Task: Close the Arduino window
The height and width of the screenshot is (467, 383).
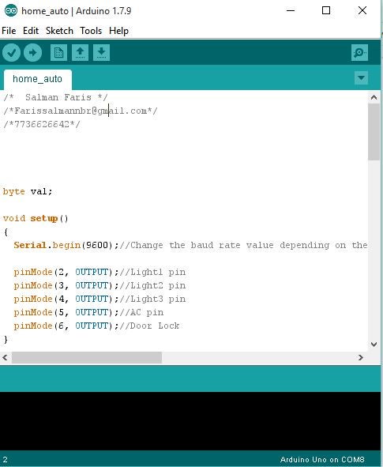Action: coord(362,11)
